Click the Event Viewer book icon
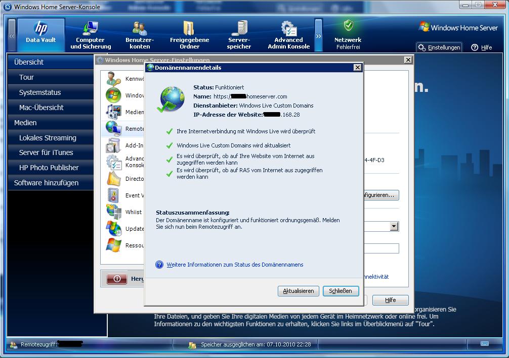This screenshot has height=358, width=509. pos(113,195)
